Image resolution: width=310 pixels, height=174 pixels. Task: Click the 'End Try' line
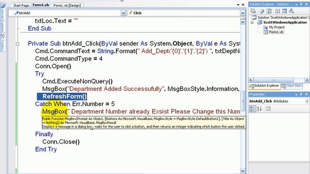46,149
